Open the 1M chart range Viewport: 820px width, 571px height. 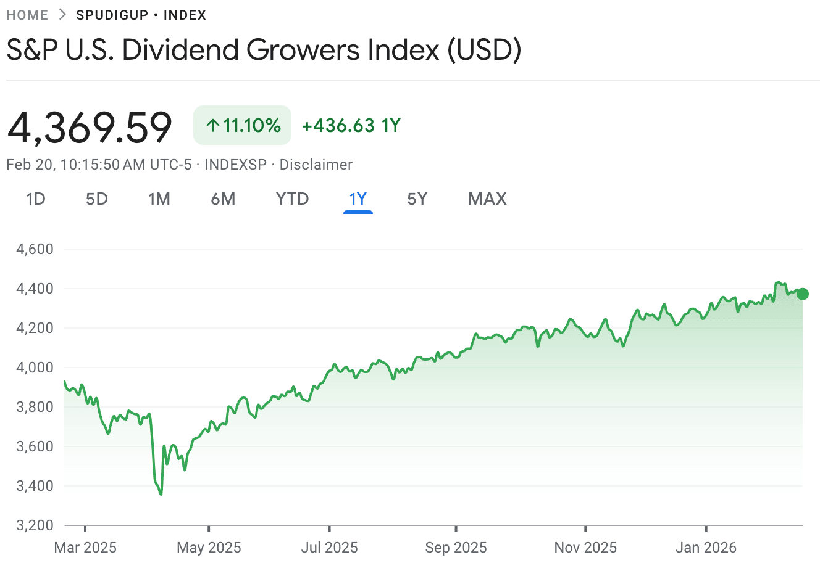coord(159,199)
